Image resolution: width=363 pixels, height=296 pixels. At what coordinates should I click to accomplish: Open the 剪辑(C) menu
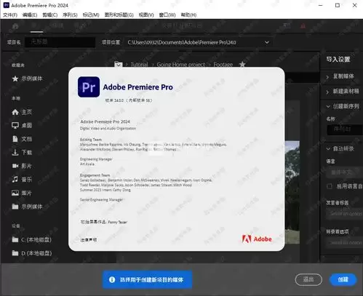pos(50,15)
